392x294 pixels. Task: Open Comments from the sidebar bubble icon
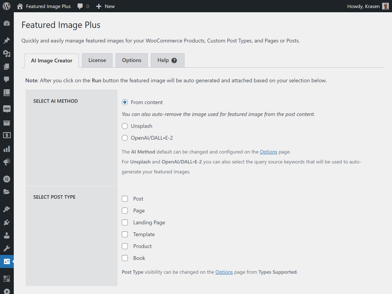coord(7,80)
